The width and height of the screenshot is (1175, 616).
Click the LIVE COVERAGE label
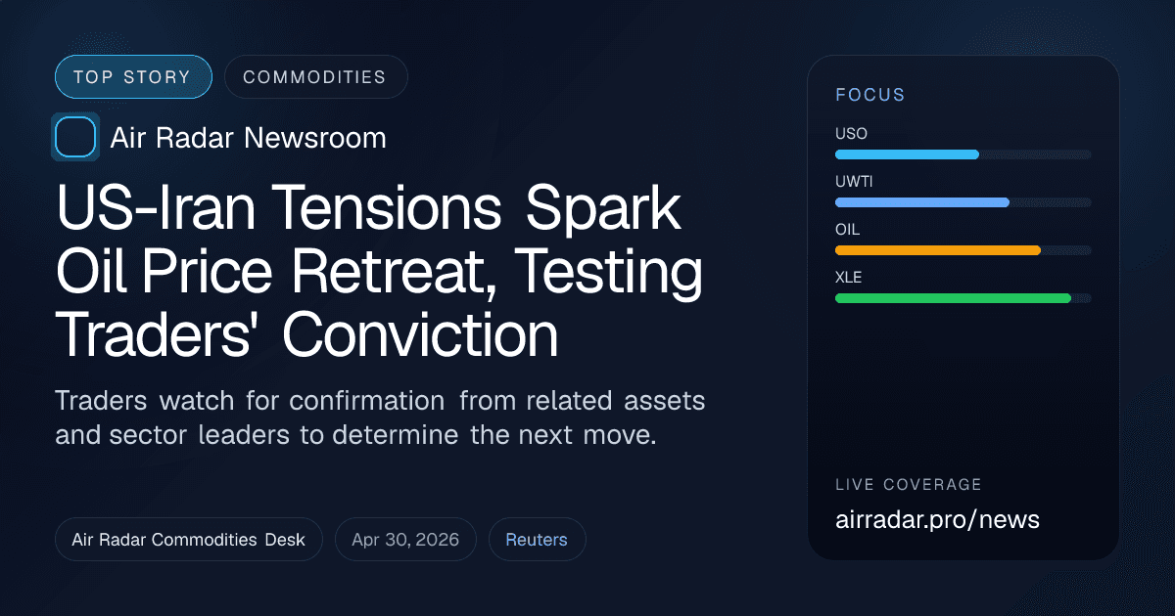[x=909, y=485]
